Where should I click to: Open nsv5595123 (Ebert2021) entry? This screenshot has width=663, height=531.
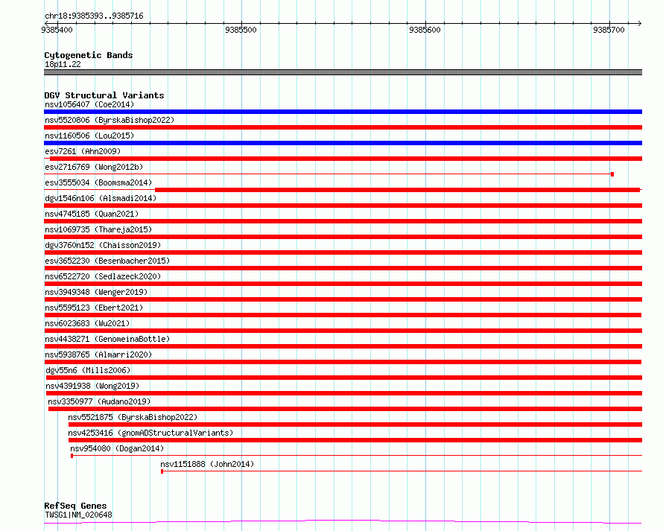tap(94, 308)
